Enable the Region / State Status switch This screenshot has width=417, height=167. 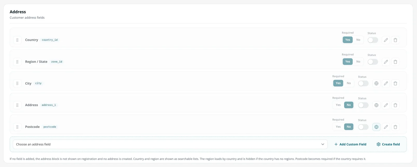click(373, 62)
